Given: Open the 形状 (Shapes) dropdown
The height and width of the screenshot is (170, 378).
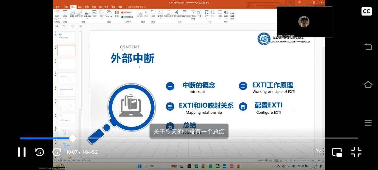Looking at the screenshot, I should click(102, 14).
